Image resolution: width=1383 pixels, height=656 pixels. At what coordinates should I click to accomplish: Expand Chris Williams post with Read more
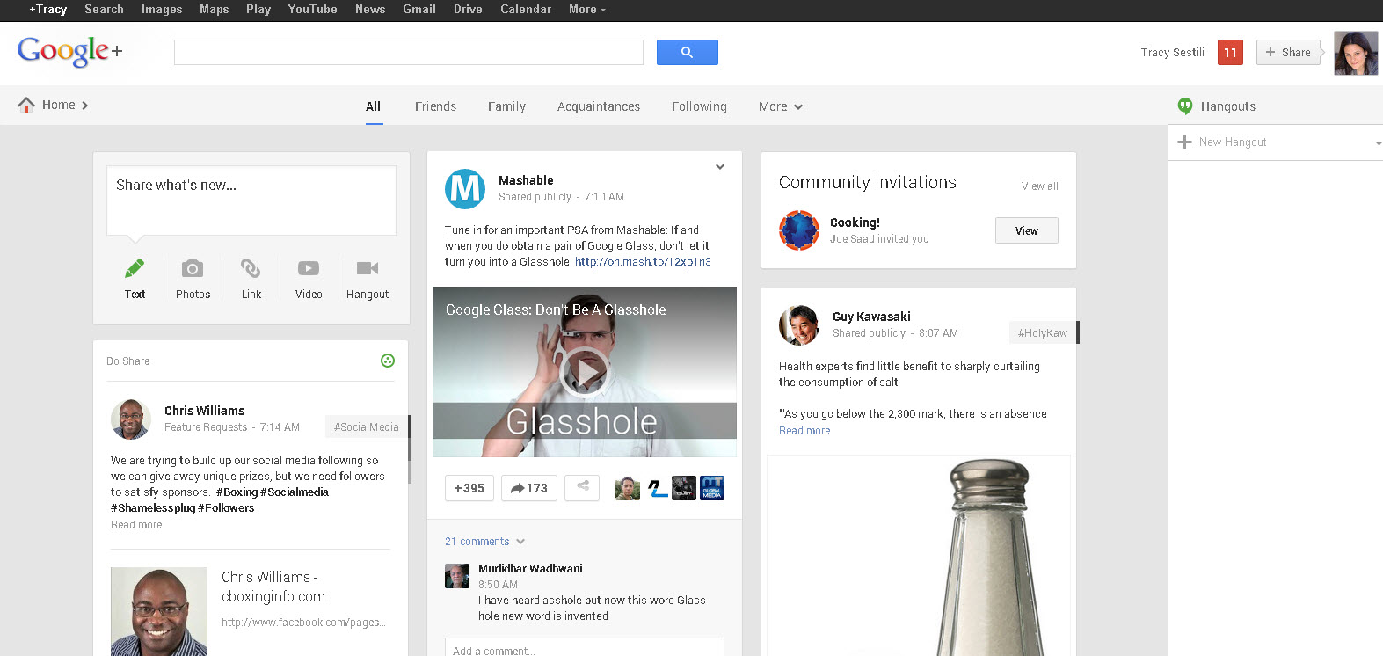[136, 525]
